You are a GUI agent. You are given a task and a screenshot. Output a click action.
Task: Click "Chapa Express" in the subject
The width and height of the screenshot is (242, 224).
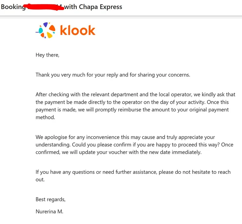tap(100, 7)
